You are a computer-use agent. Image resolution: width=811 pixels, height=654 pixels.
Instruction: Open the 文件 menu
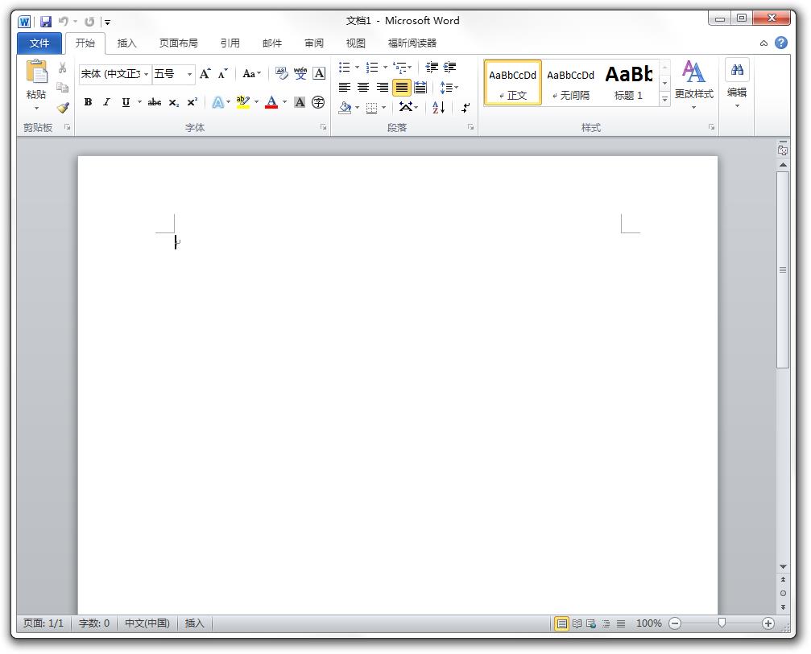click(x=39, y=43)
